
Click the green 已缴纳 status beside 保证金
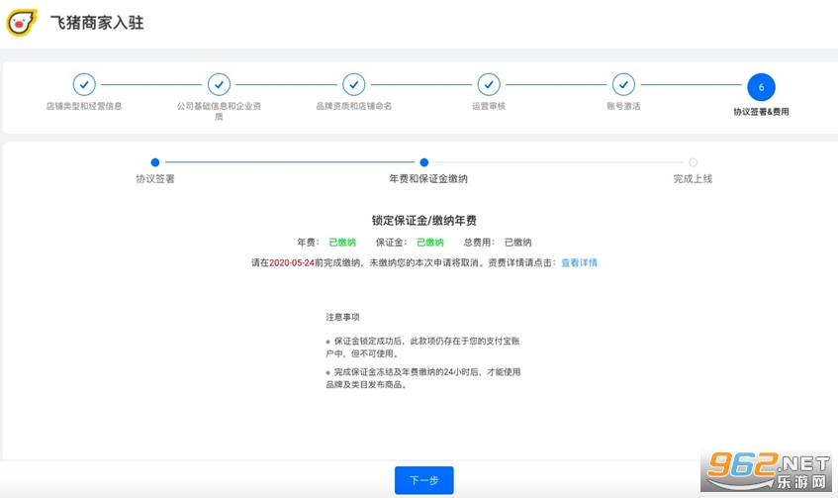[x=429, y=243]
